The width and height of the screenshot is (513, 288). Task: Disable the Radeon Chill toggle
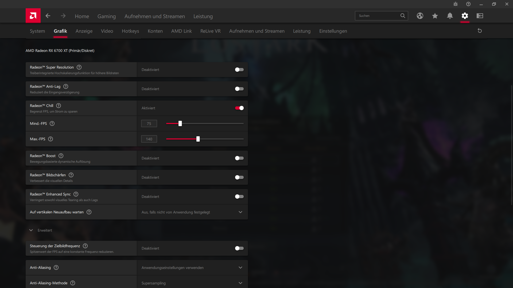[x=239, y=108]
